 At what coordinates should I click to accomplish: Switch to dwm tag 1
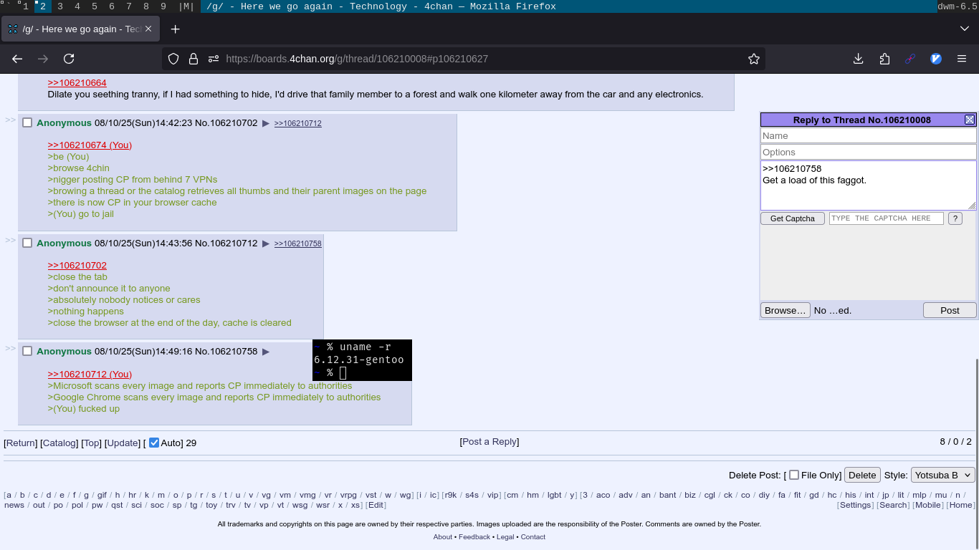click(26, 6)
